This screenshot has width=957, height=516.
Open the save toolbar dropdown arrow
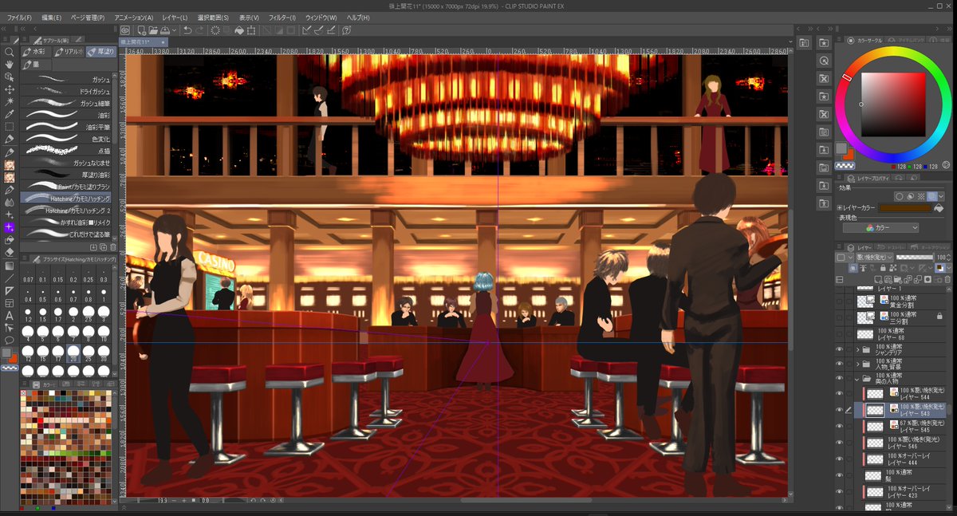tap(175, 30)
